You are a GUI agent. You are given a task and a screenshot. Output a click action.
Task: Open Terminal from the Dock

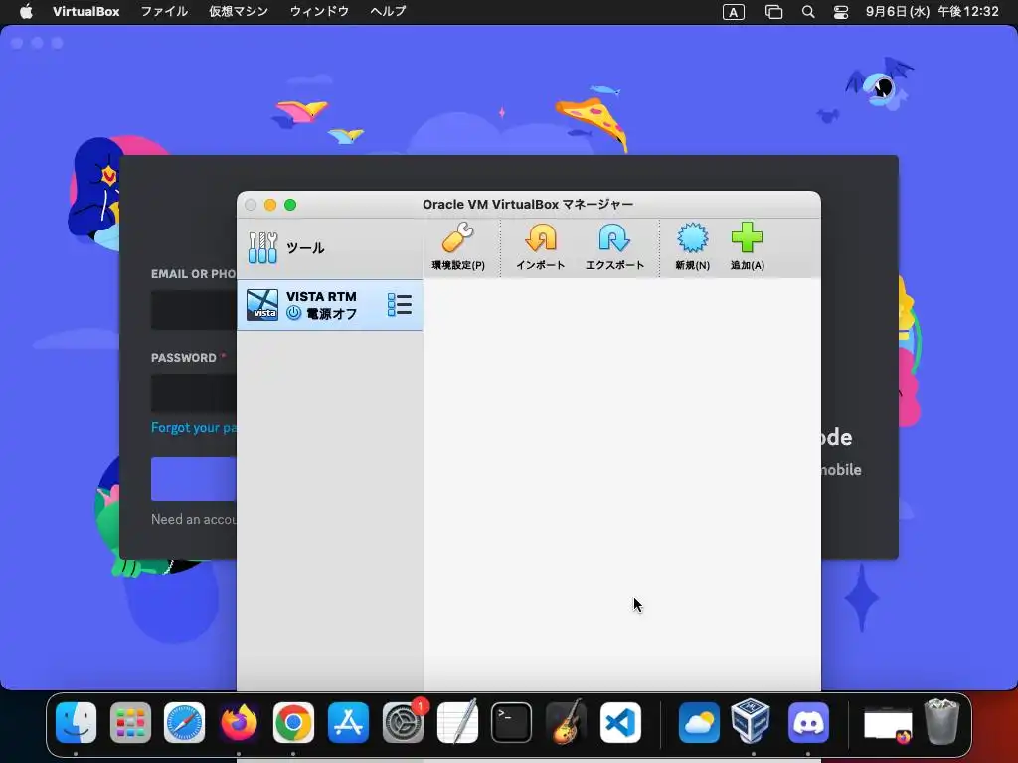[x=512, y=722]
